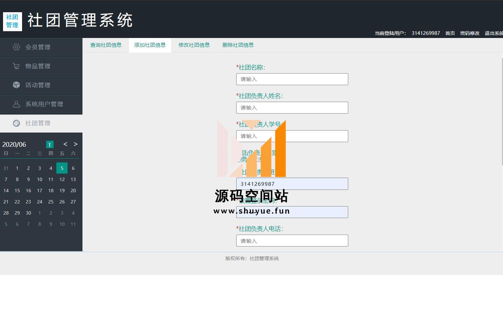Focus the login password input field
Screen dimensions: 503x336
[x=292, y=212]
